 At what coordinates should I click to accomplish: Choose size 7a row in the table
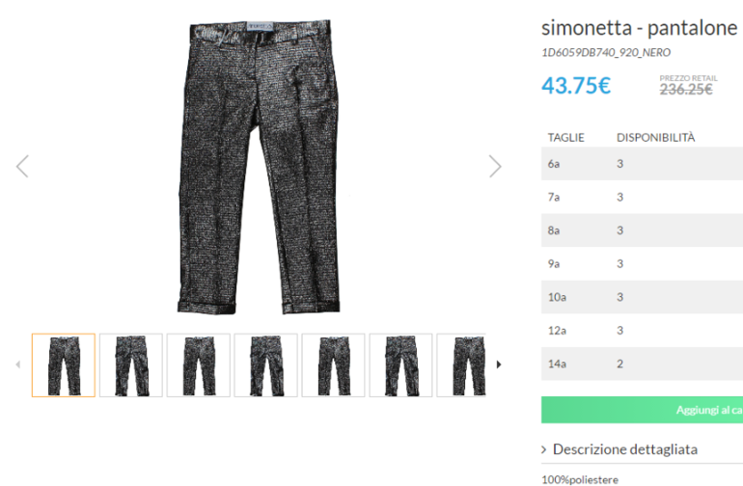tap(642, 197)
